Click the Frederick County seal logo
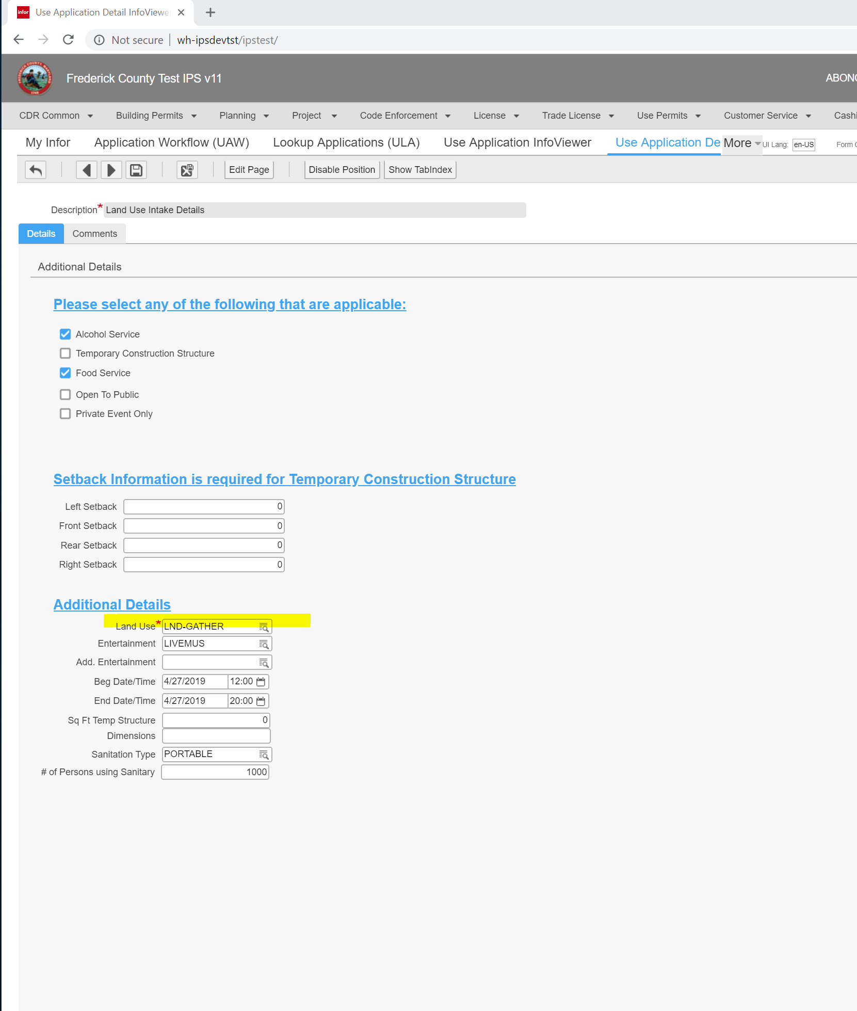The image size is (857, 1011). point(35,78)
